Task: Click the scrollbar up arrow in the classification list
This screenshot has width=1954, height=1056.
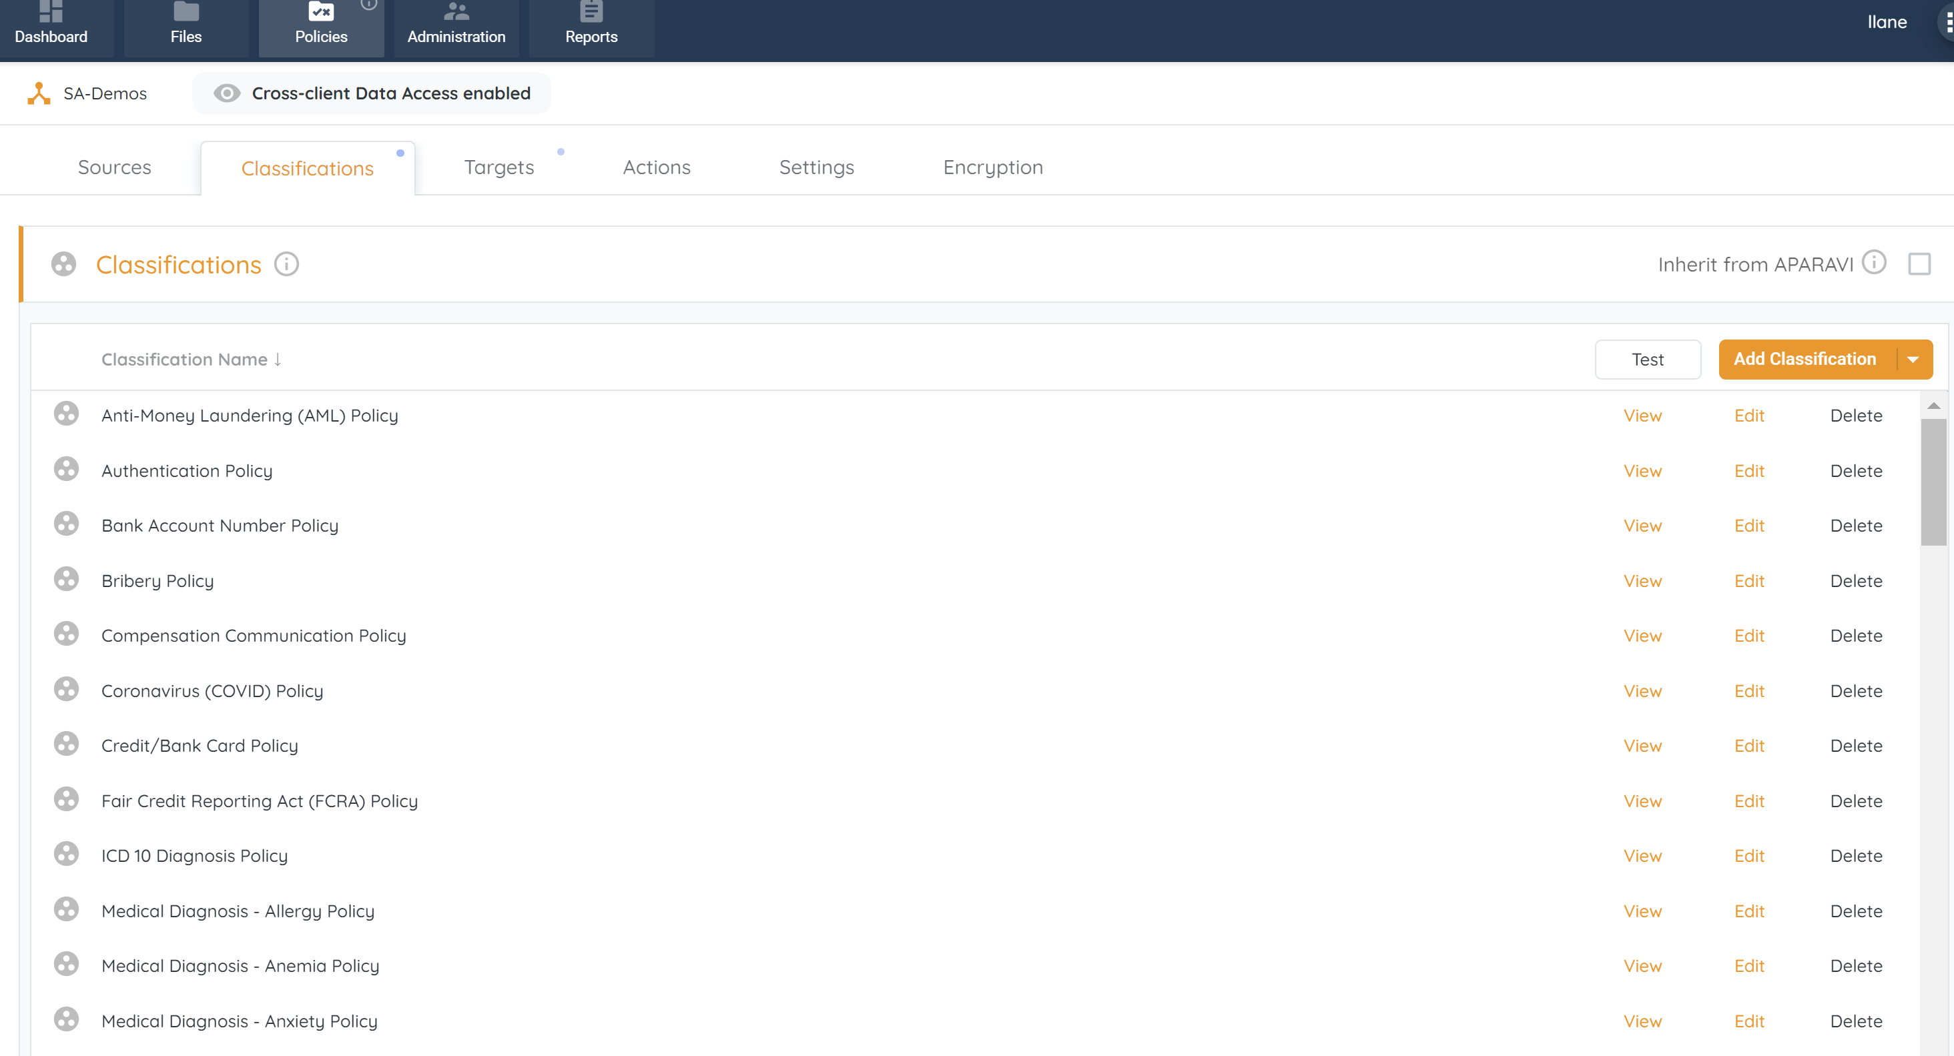Action: click(1933, 406)
